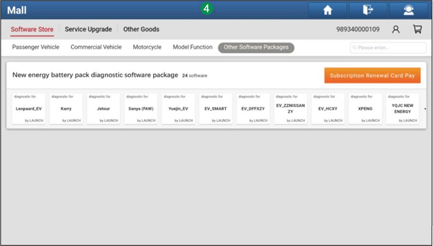Open the shopping cart icon
Screen dimensions: 433x246
(417, 29)
